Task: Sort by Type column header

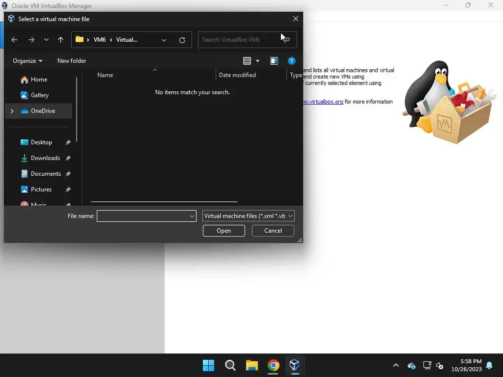Action: click(295, 75)
